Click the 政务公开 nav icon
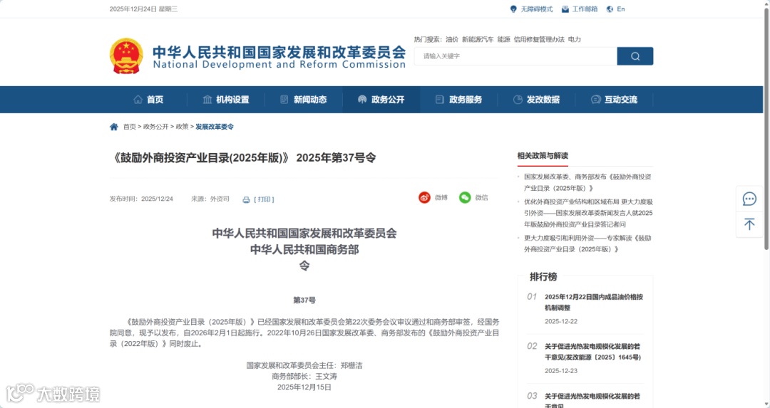The width and height of the screenshot is (770, 408). pos(362,100)
